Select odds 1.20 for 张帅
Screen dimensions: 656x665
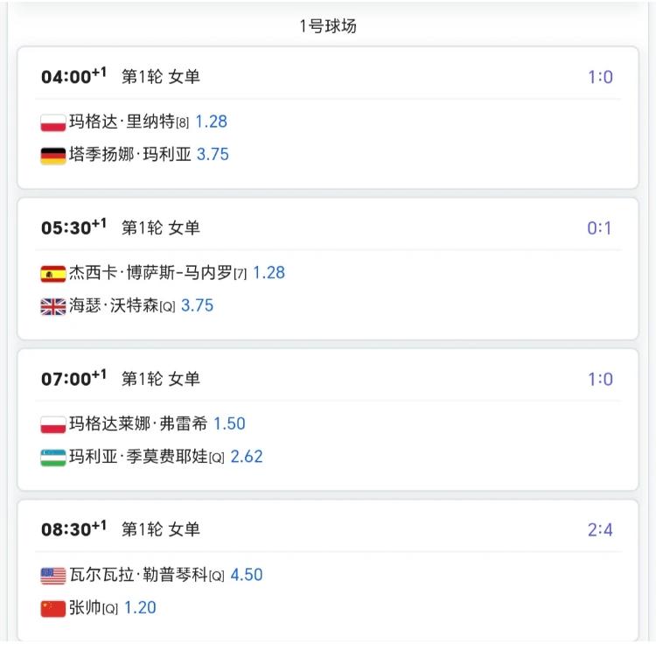coord(140,608)
